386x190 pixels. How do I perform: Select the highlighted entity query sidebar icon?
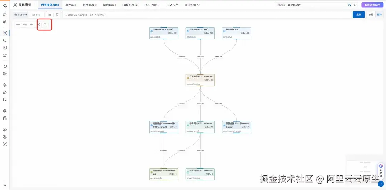[5, 33]
